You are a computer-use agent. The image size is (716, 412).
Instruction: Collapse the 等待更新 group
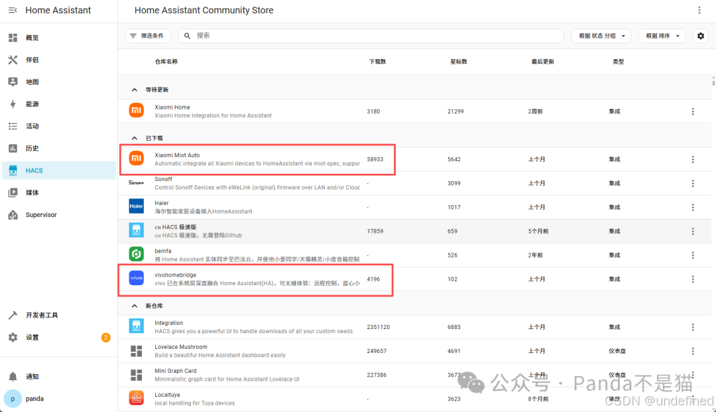[x=134, y=90]
